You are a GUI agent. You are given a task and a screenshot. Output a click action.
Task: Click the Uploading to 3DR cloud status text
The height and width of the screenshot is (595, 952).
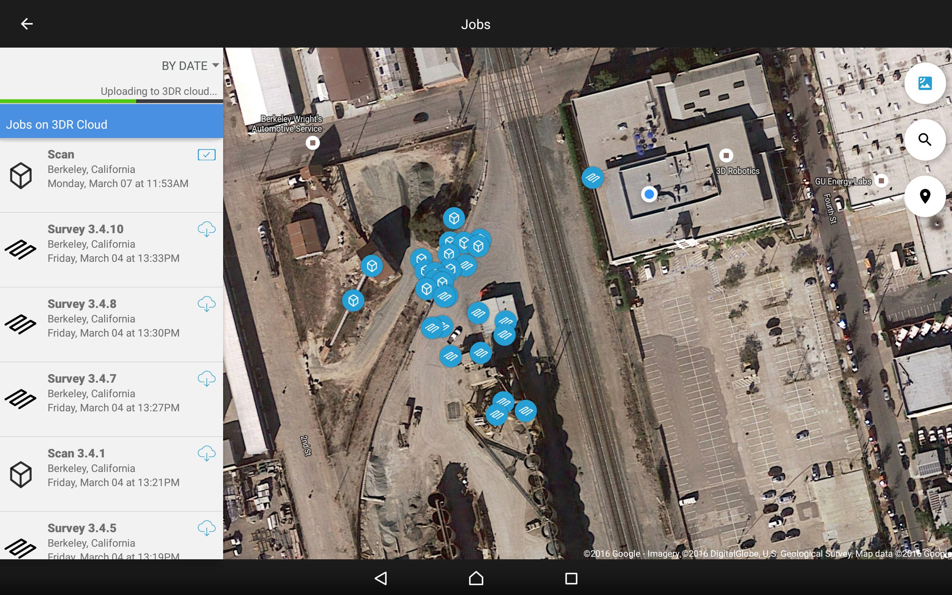click(159, 91)
